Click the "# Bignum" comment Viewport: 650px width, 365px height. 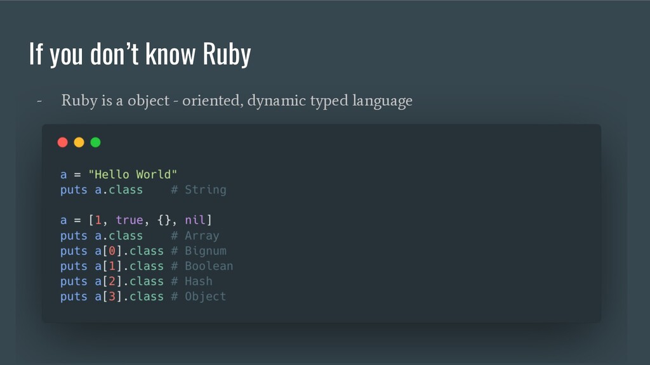pos(199,251)
